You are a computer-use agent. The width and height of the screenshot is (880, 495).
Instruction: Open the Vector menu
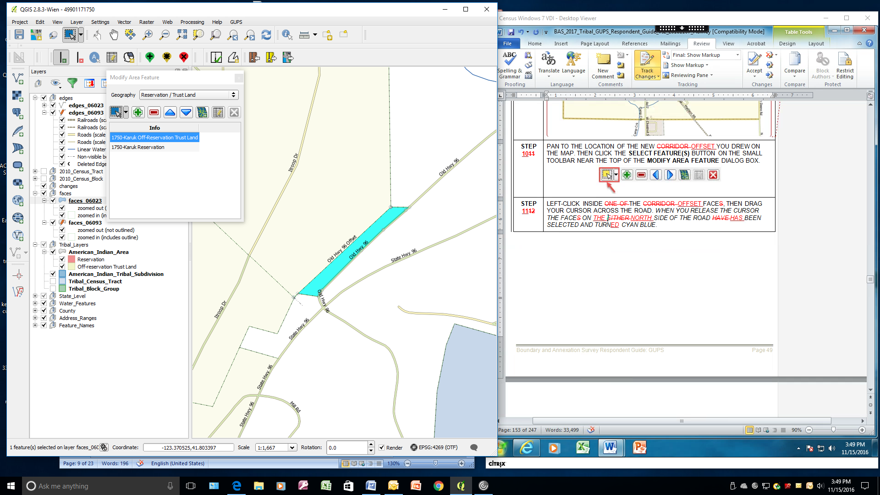(124, 22)
